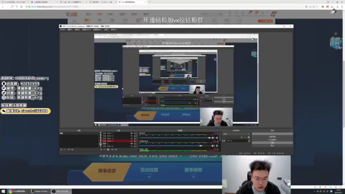Expand the 游戏 dropdown in Douyu navigation

[135, 14]
